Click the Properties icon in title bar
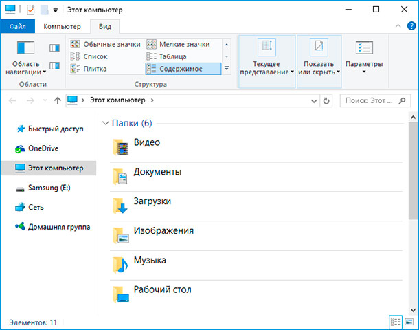The height and width of the screenshot is (330, 419). pyautogui.click(x=30, y=10)
